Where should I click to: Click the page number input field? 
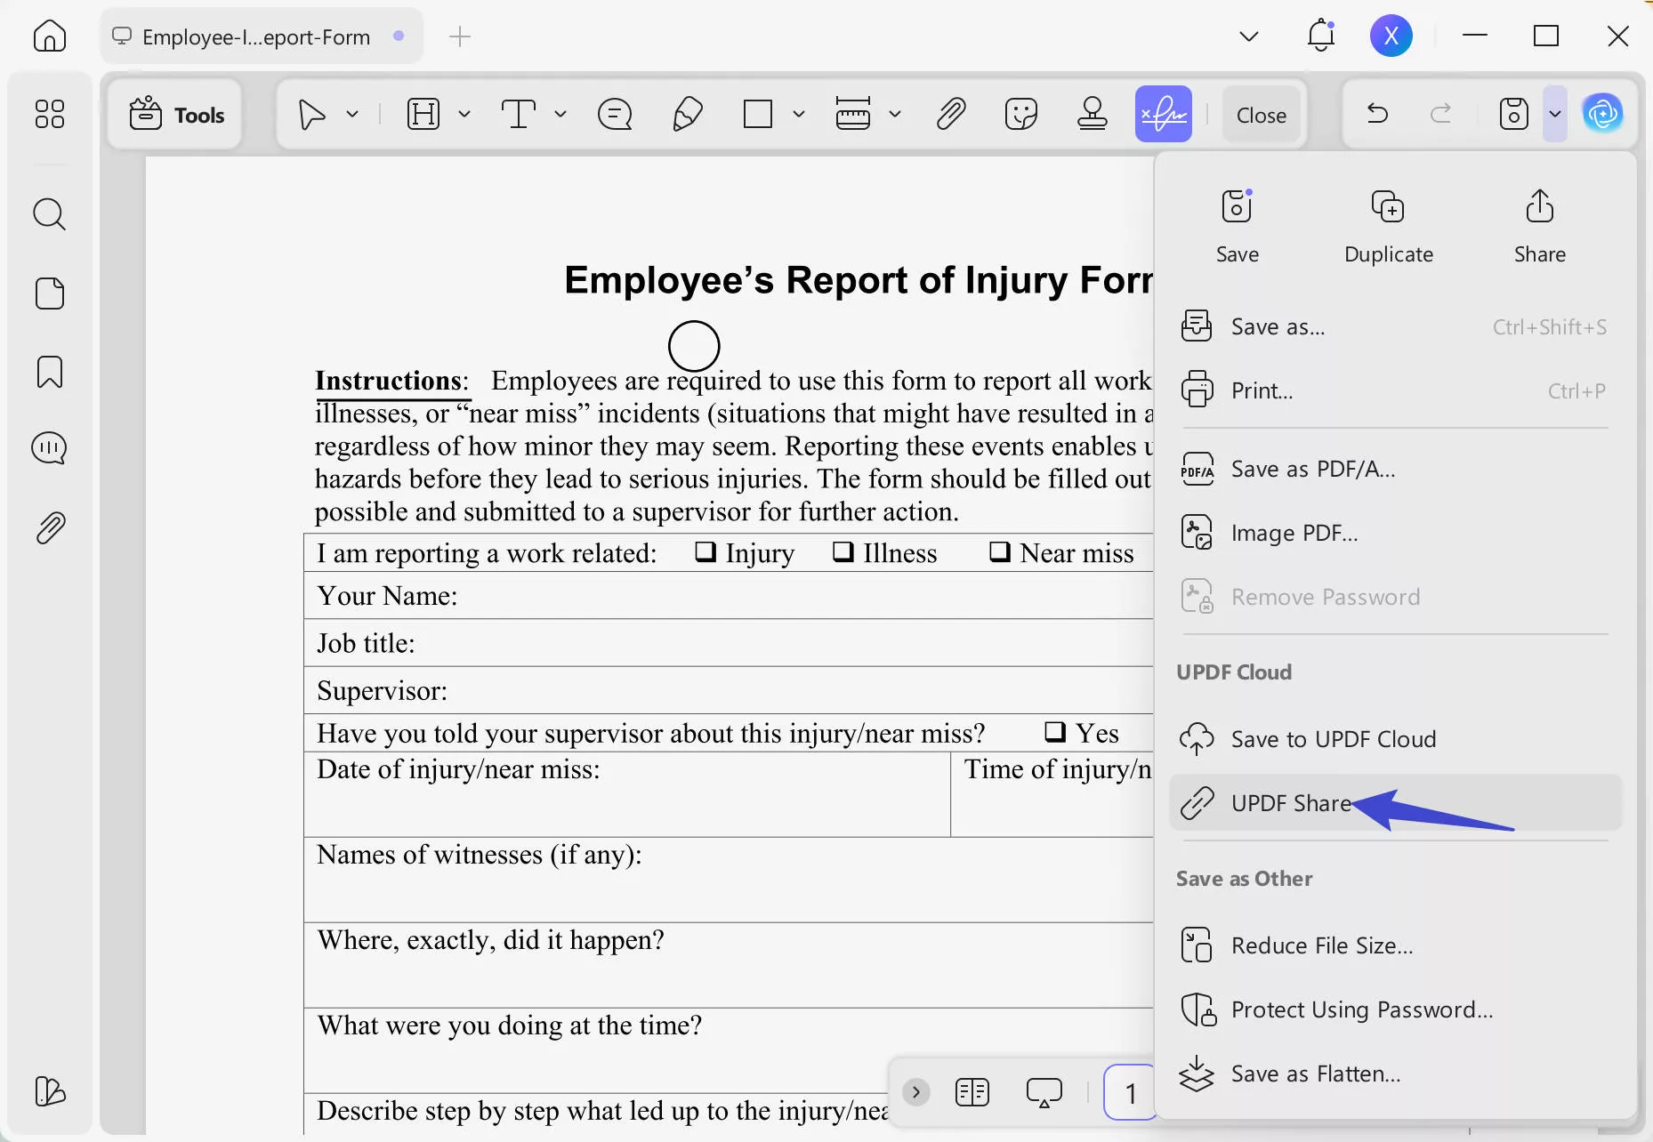coord(1128,1092)
